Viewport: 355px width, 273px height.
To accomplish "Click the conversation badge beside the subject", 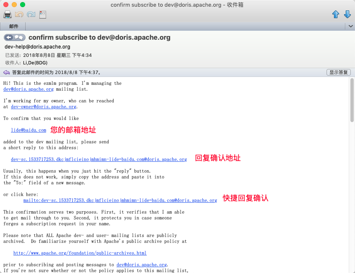I will 15,38.
